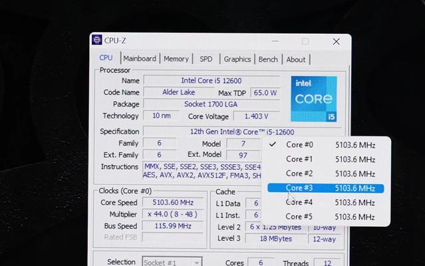425x266 pixels.
Task: Select Core #4 in the core menu
Action: click(x=326, y=203)
